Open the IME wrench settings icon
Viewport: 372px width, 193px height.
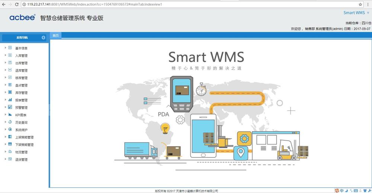(x=369, y=190)
